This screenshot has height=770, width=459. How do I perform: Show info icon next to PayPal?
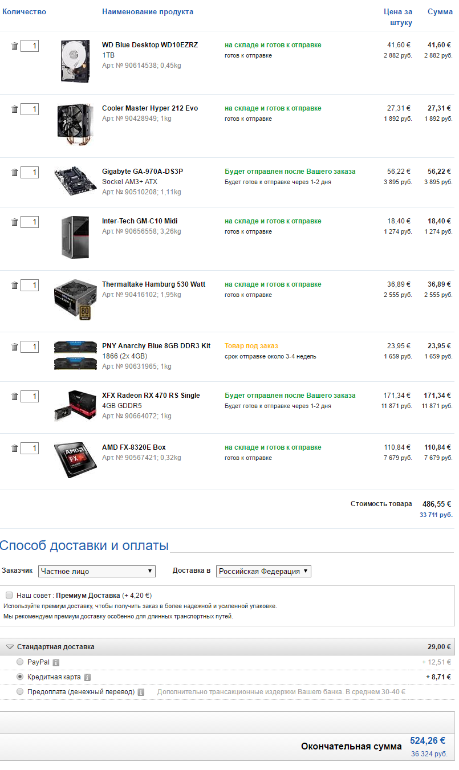pos(56,662)
